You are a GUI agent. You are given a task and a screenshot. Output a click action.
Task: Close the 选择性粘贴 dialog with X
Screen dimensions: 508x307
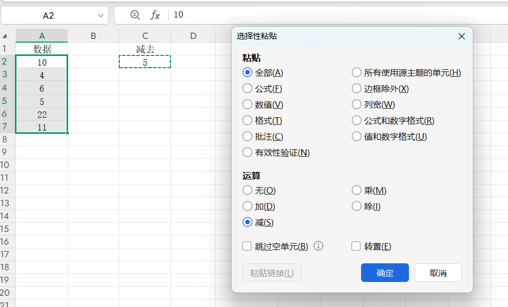click(x=461, y=36)
